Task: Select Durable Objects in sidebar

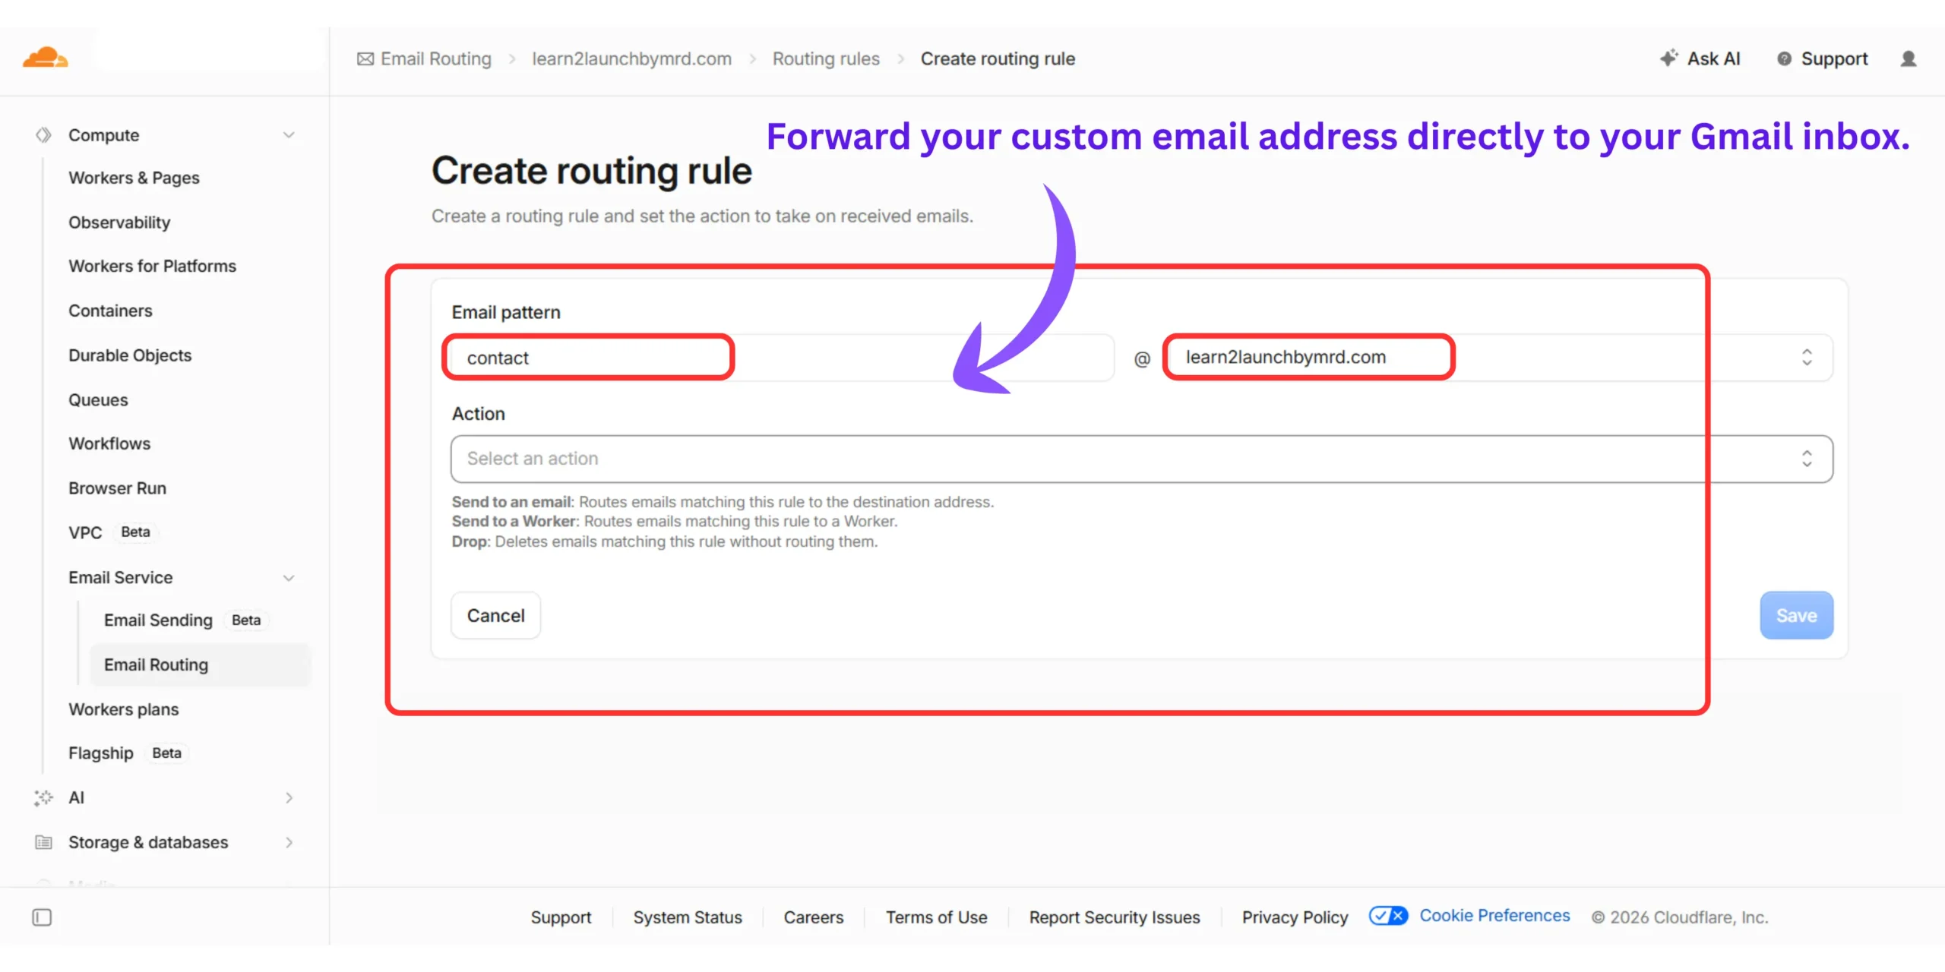Action: click(x=130, y=355)
